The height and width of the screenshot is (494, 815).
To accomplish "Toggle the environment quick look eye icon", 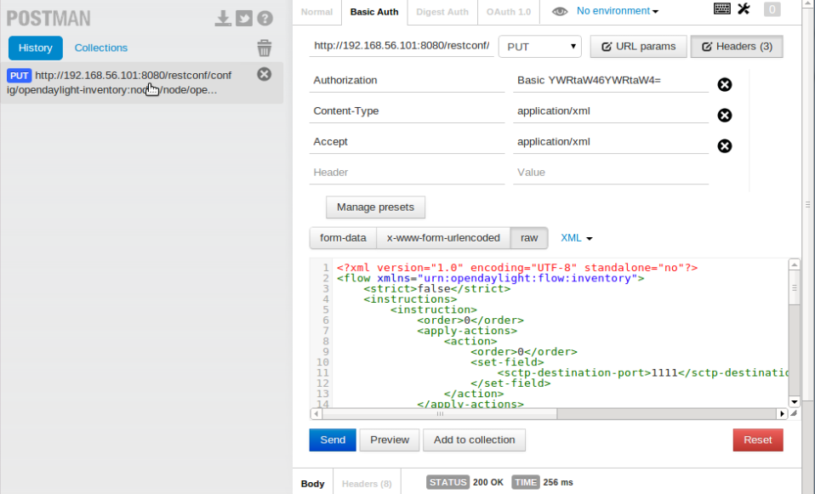I will point(560,11).
